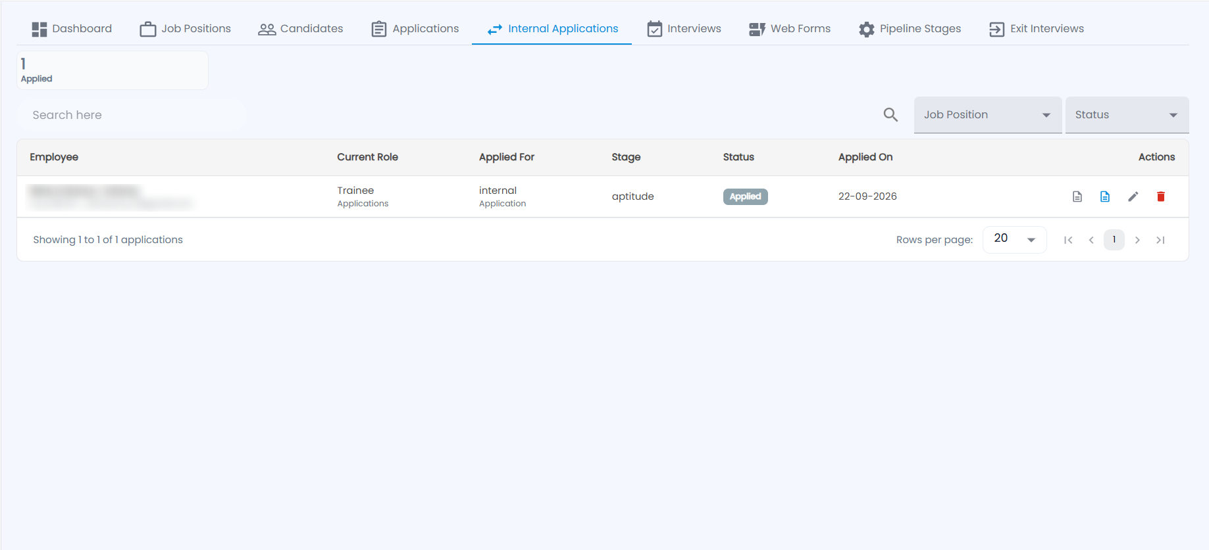1209x550 pixels.
Task: Delete the application with red trash icon
Action: [x=1161, y=196]
